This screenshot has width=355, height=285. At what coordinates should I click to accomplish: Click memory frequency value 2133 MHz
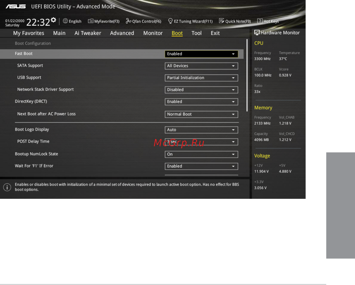(262, 123)
